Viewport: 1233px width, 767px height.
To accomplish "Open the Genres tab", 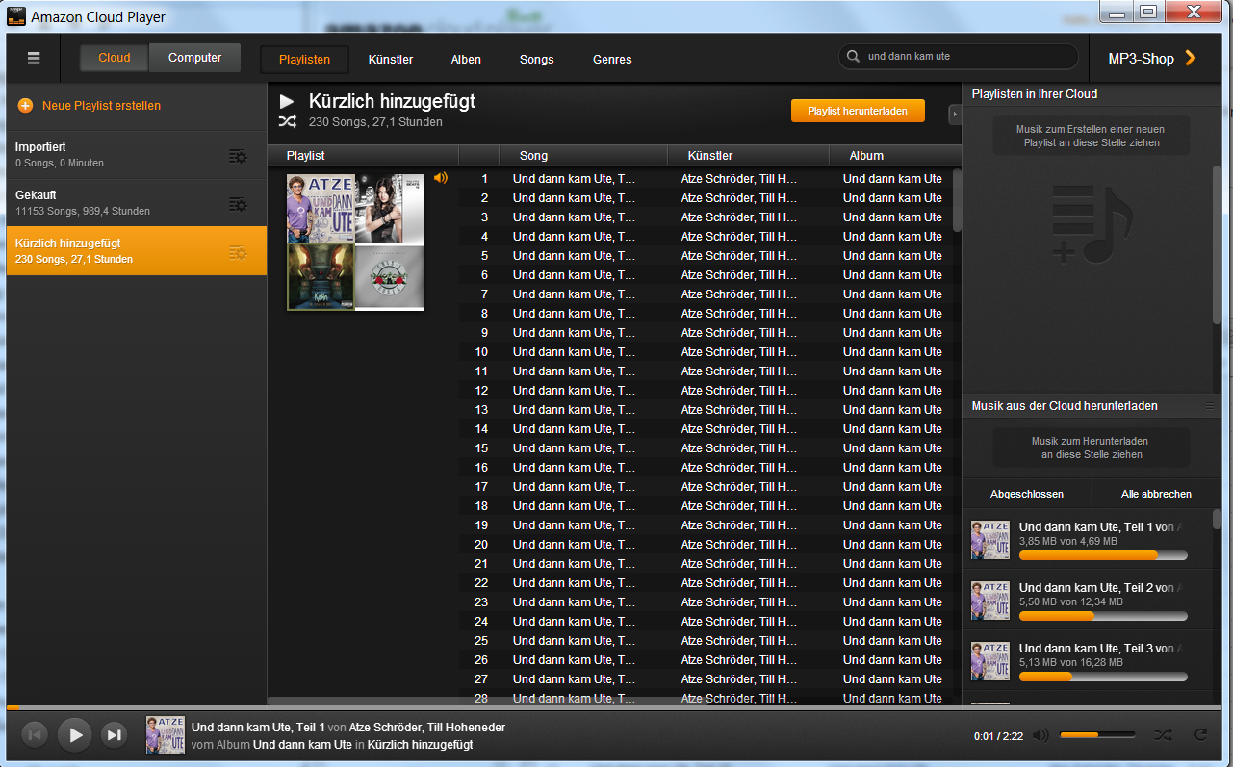I will coord(612,60).
